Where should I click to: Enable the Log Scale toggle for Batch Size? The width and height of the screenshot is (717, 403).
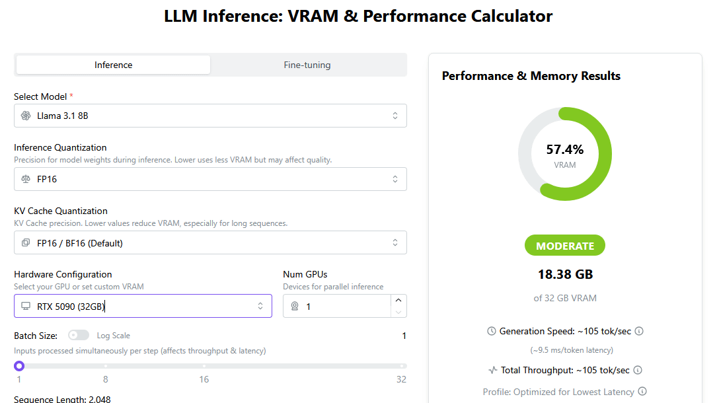click(79, 336)
